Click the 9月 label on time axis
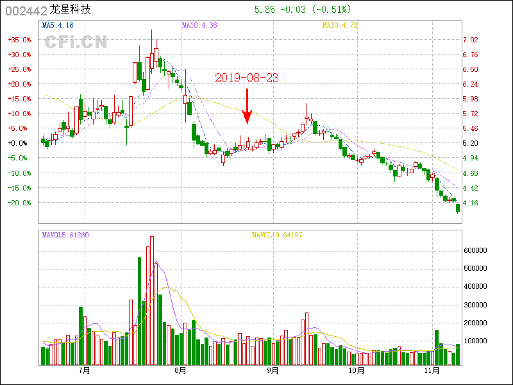This screenshot has height=385, width=513. [273, 371]
